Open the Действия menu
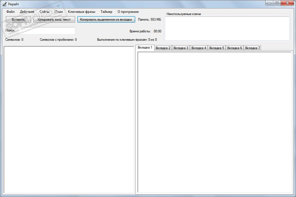 click(x=27, y=12)
